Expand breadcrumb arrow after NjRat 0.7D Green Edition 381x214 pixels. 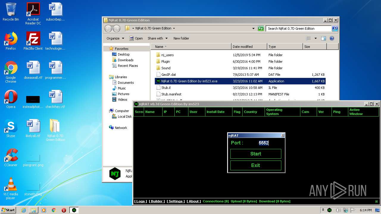174,29
